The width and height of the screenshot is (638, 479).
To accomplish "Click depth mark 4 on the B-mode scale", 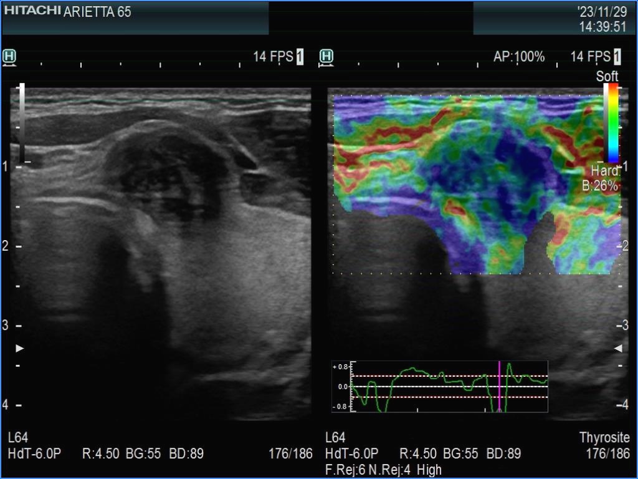I will (5, 405).
